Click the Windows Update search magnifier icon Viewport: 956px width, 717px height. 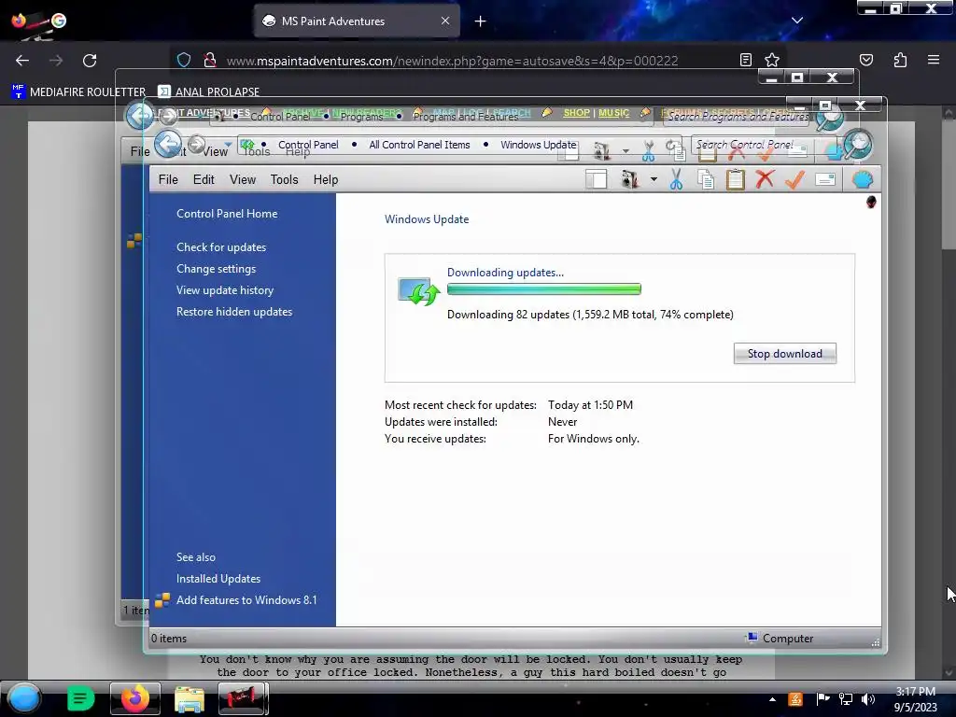point(858,145)
